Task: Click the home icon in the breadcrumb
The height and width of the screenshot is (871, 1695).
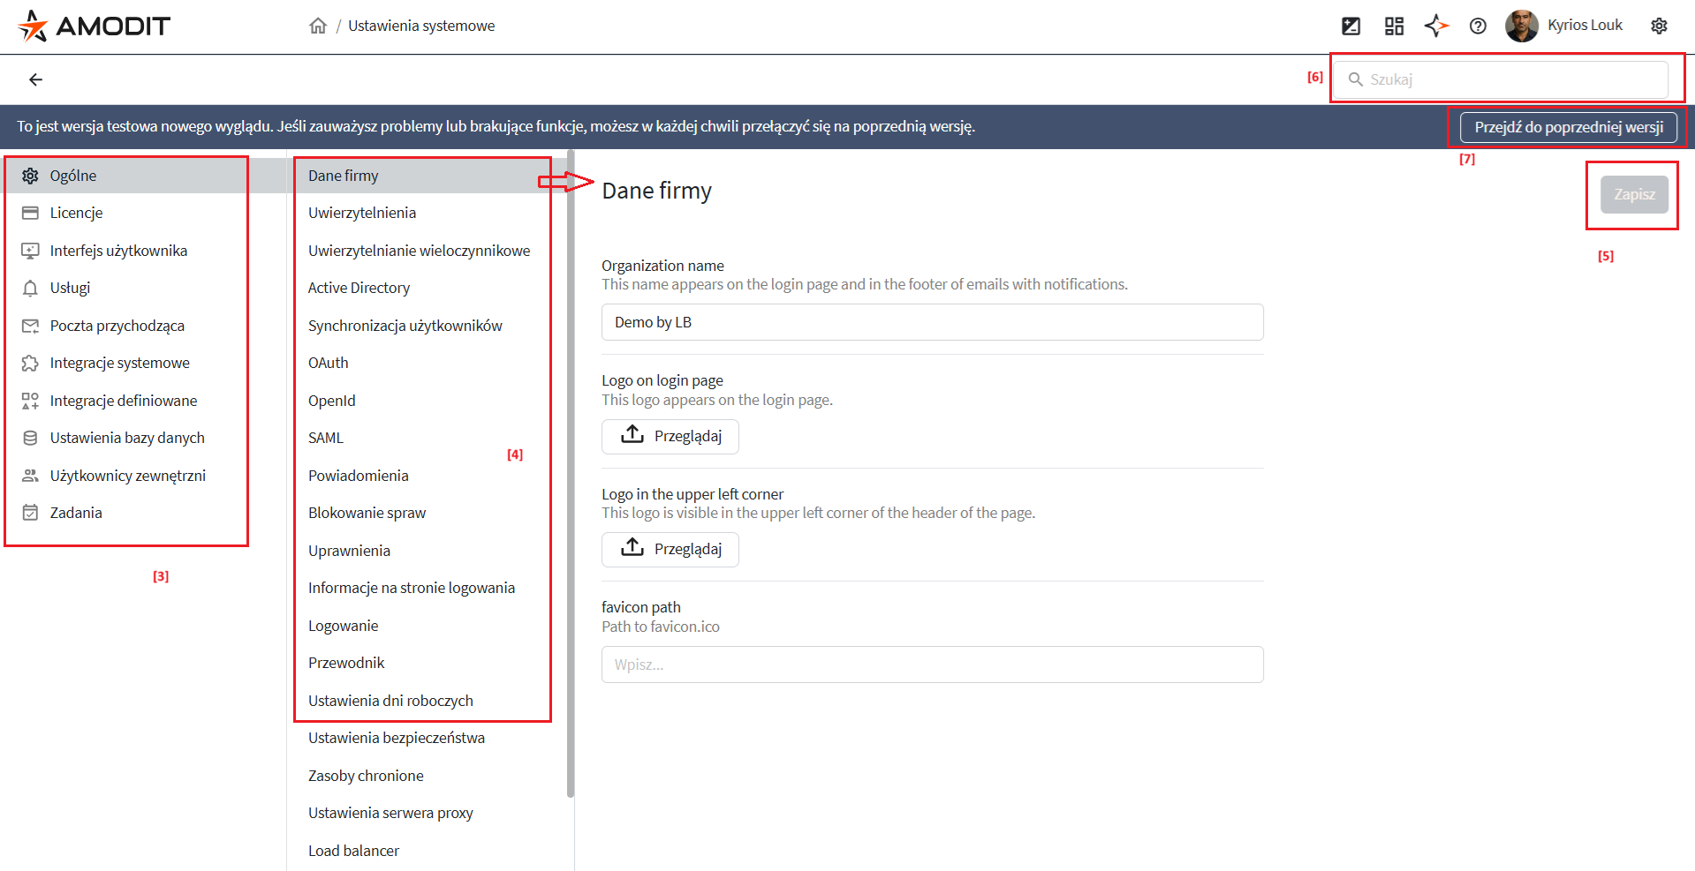Action: [318, 26]
